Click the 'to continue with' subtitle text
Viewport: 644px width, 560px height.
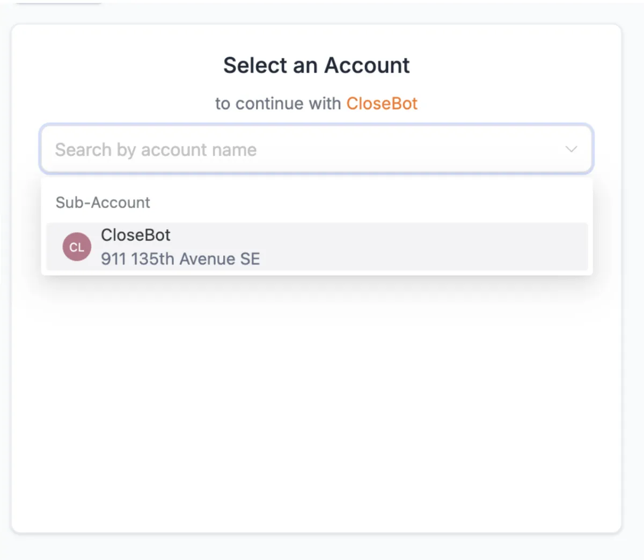(278, 103)
